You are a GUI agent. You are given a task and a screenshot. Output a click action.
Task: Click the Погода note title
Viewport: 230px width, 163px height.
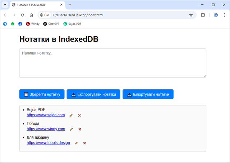pyautogui.click(x=33, y=124)
